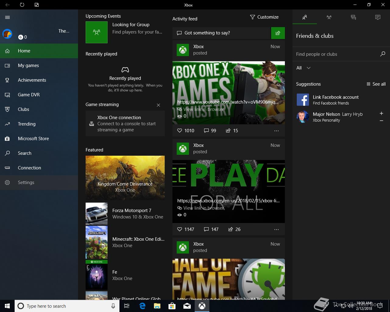Share the post with 15 shares
The width and height of the screenshot is (390, 312).
tap(232, 130)
